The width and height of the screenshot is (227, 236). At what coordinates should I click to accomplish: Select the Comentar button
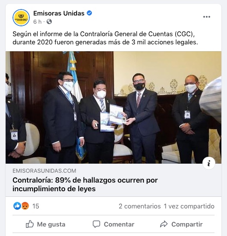click(x=113, y=224)
